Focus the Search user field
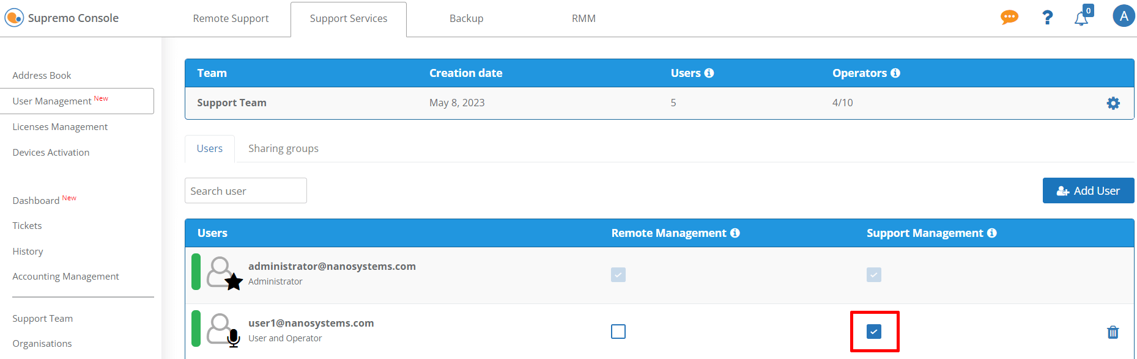1137x359 pixels. [246, 190]
